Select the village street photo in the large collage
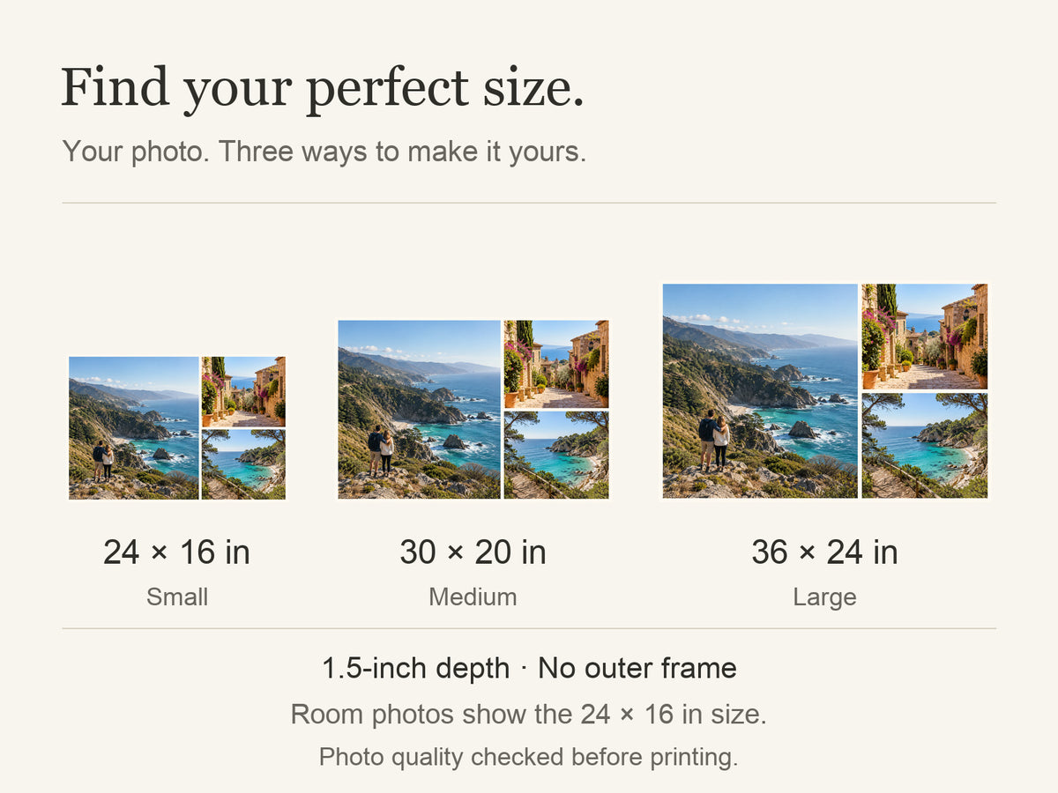 (x=925, y=337)
